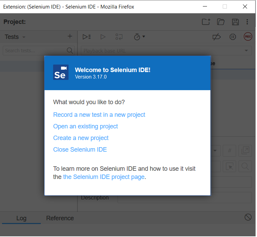Viewport: 257px width, 237px height.
Task: Click Close Selenium IDE link
Action: click(80, 150)
